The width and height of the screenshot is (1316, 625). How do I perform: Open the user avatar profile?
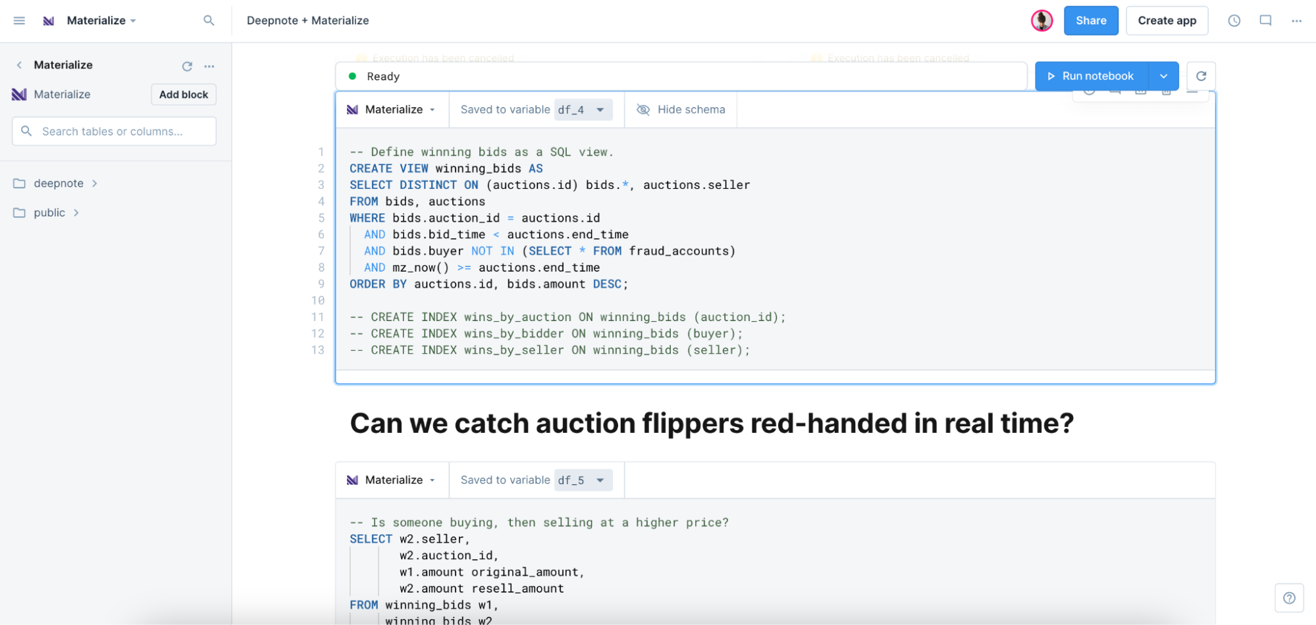[x=1041, y=20]
